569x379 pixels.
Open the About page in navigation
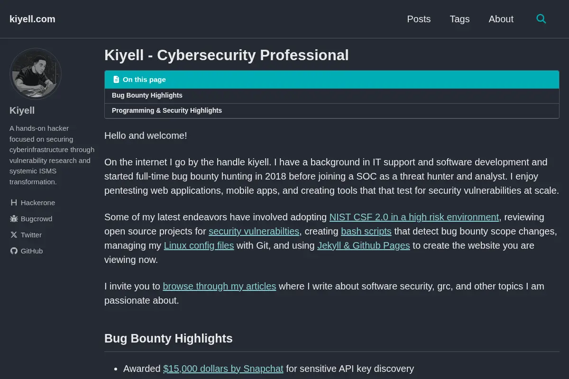point(501,19)
